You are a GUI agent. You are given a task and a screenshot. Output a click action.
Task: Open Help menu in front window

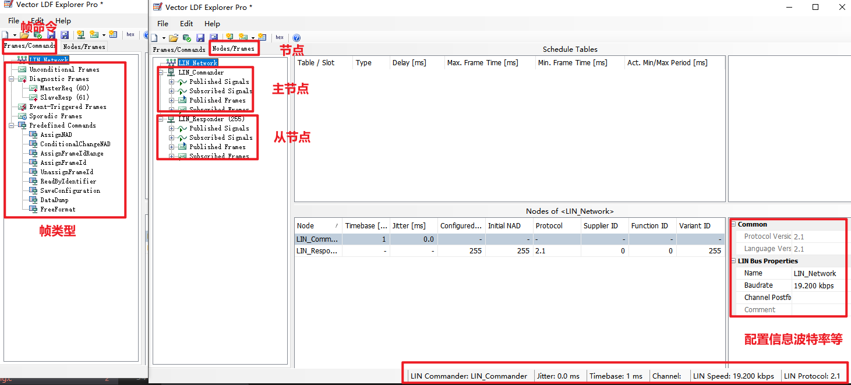click(212, 24)
